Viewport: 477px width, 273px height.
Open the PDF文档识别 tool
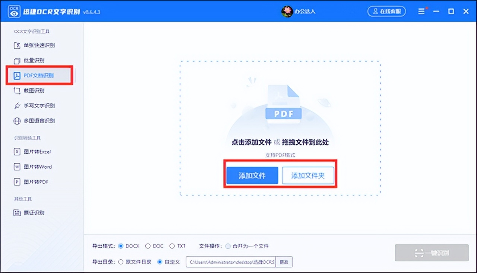40,76
